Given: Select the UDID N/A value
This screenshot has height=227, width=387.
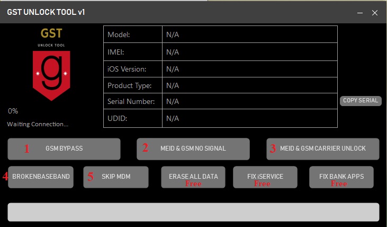Looking at the screenshot, I should (250, 118).
